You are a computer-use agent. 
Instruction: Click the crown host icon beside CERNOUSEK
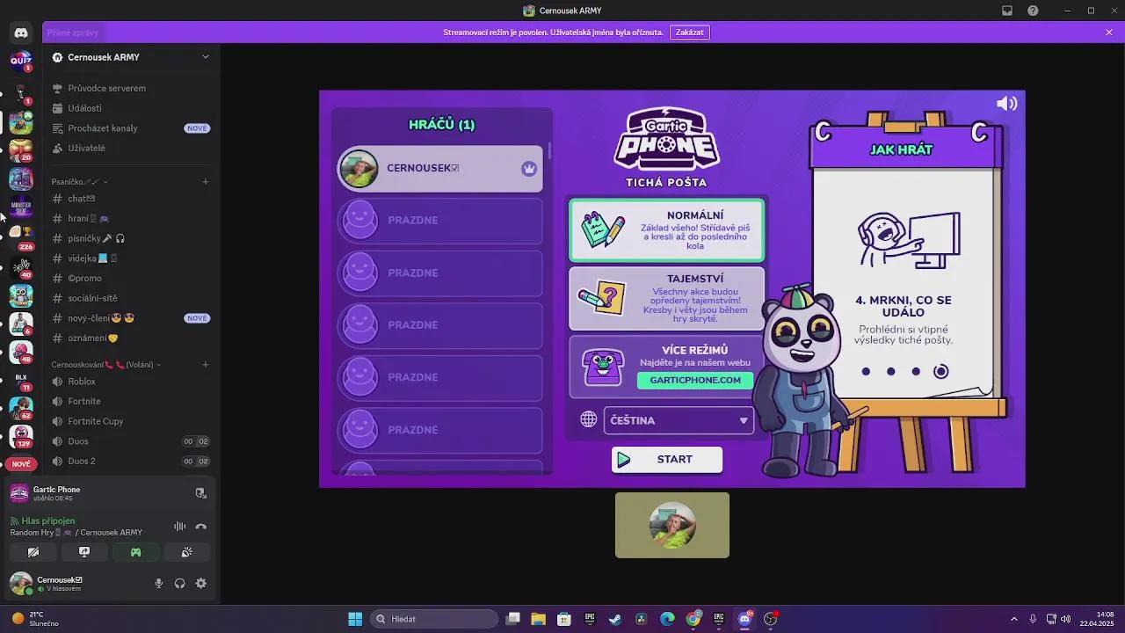point(529,169)
